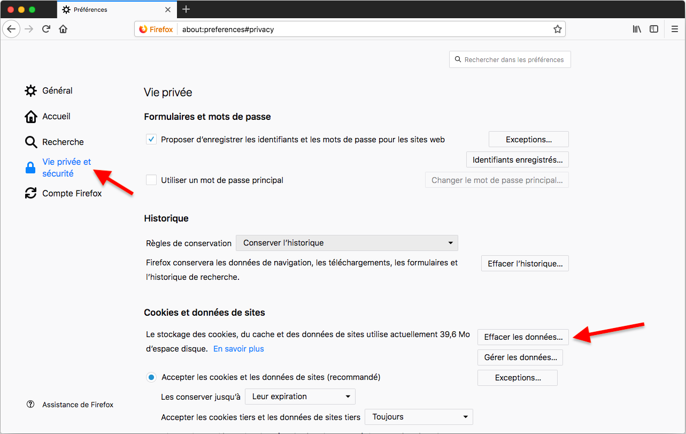Open Règles de conservation dropdown
686x434 pixels.
[347, 243]
